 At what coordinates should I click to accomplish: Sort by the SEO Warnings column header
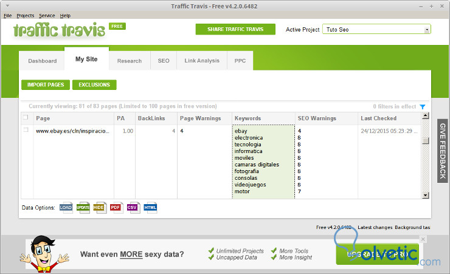click(x=327, y=118)
